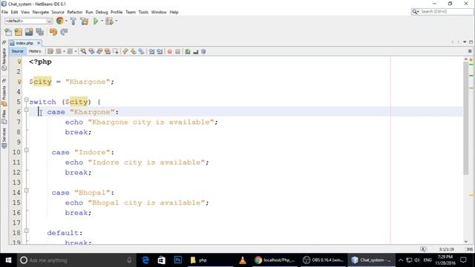The height and width of the screenshot is (267, 475).
Task: Click the Next Bookmark icon
Action: [x=134, y=51]
